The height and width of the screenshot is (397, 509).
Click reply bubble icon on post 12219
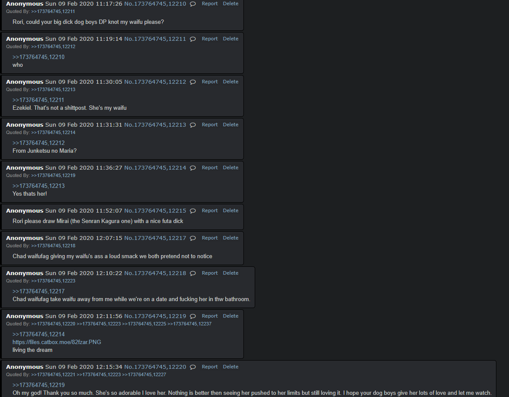193,316
